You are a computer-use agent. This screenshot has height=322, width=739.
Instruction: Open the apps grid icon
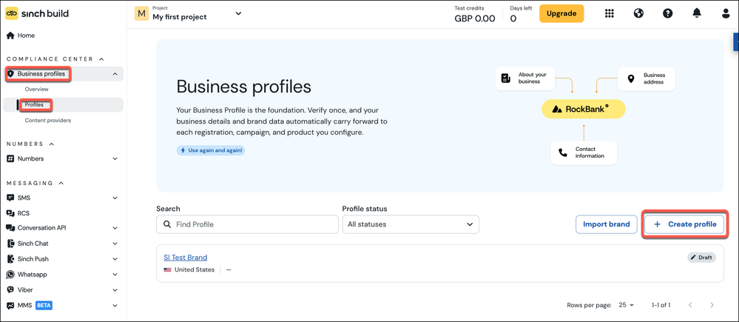click(610, 13)
